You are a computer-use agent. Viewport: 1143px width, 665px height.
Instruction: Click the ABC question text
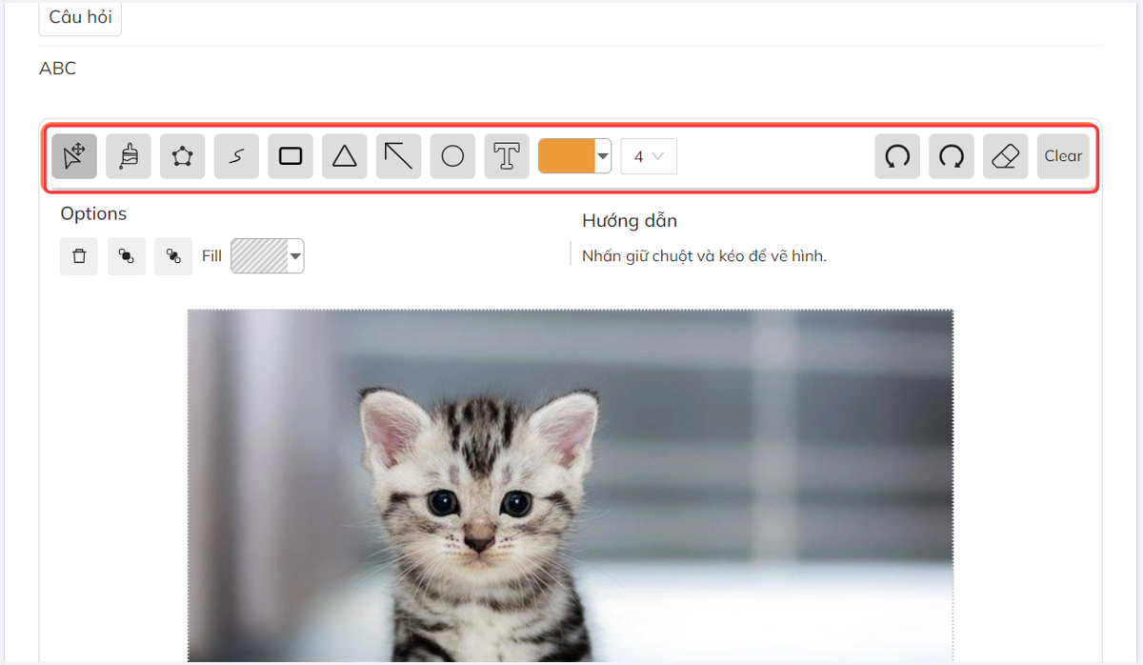58,69
